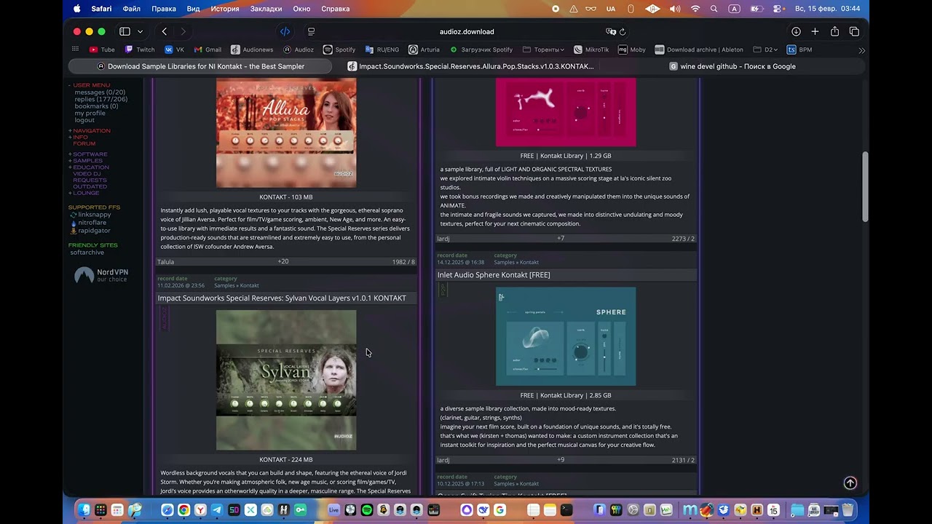
Task: Open Spotlight search in menu bar
Action: click(714, 9)
